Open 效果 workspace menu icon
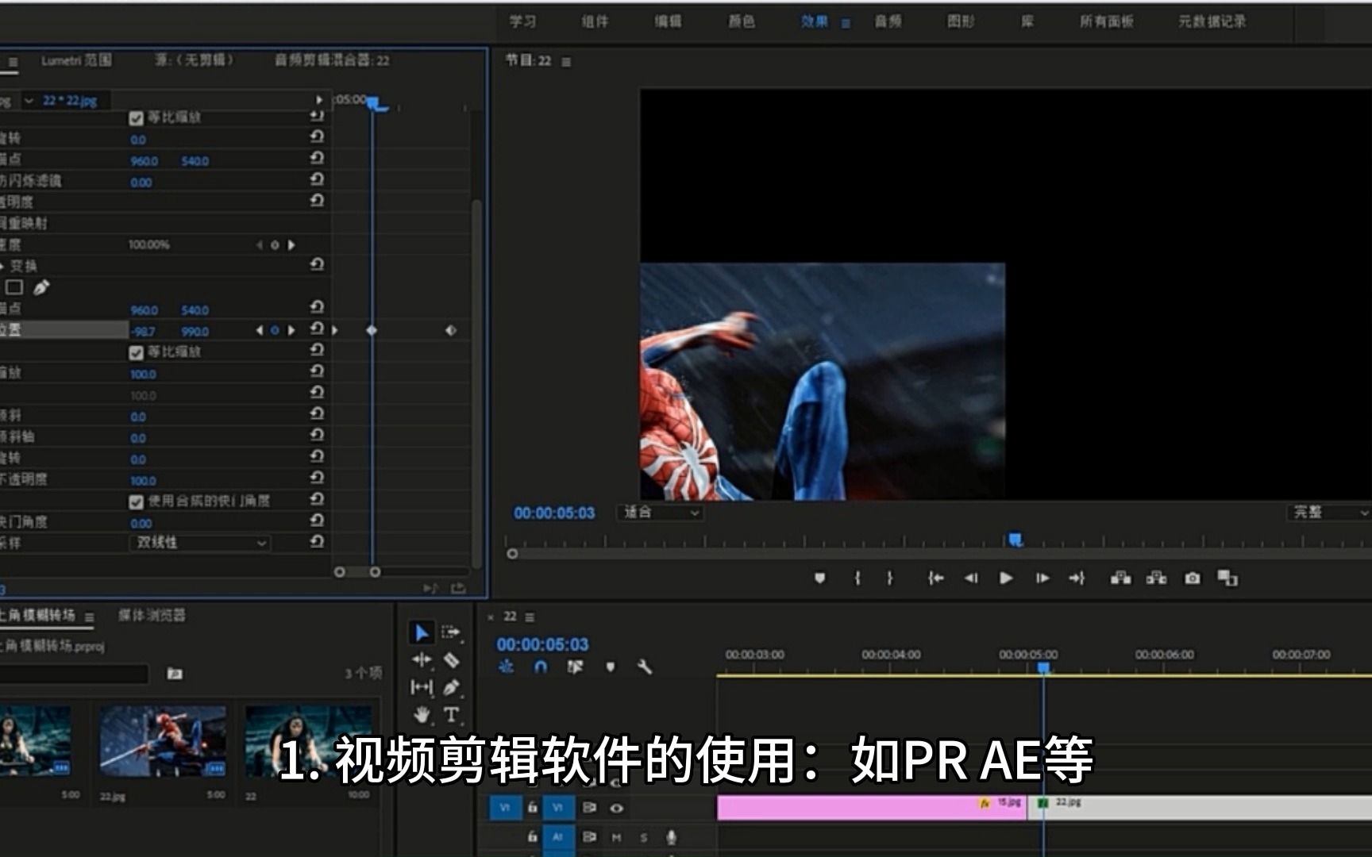Image resolution: width=1372 pixels, height=857 pixels. tap(846, 23)
